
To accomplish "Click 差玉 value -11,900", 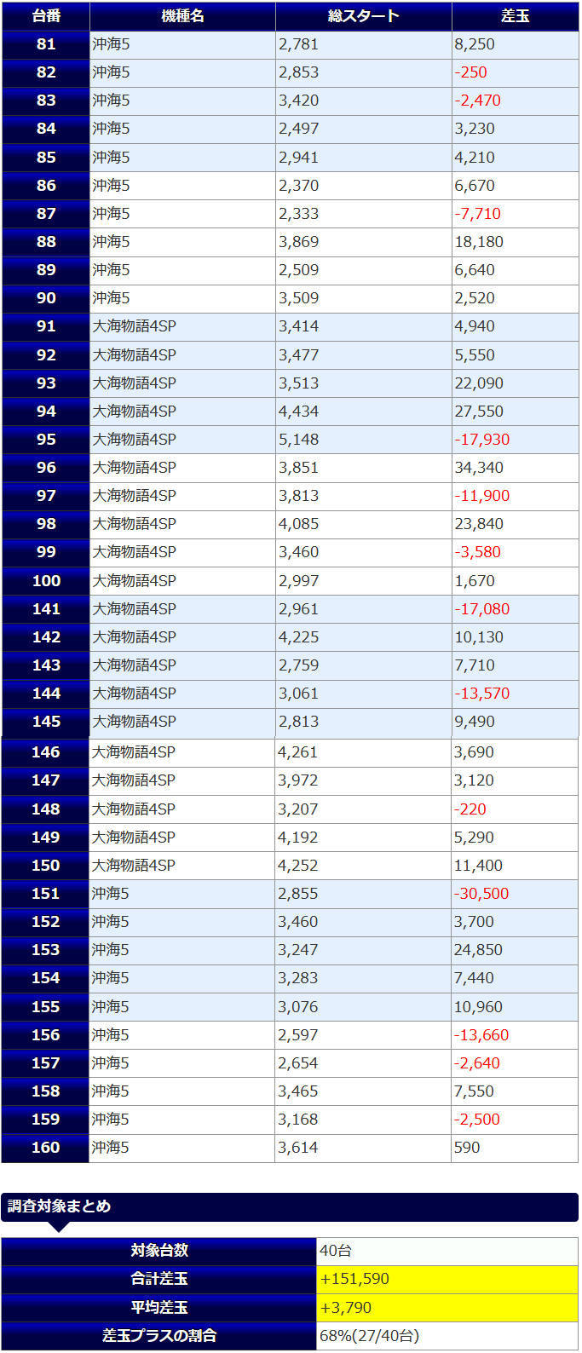I will tap(482, 496).
